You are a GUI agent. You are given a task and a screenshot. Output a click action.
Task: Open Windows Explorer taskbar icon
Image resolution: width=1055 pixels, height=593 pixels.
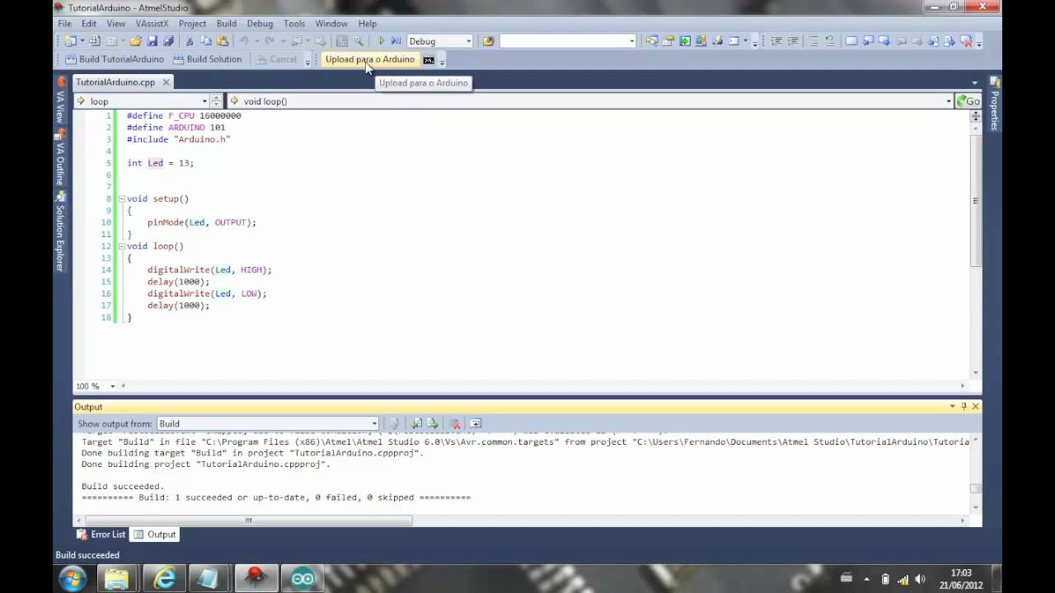coord(118,578)
